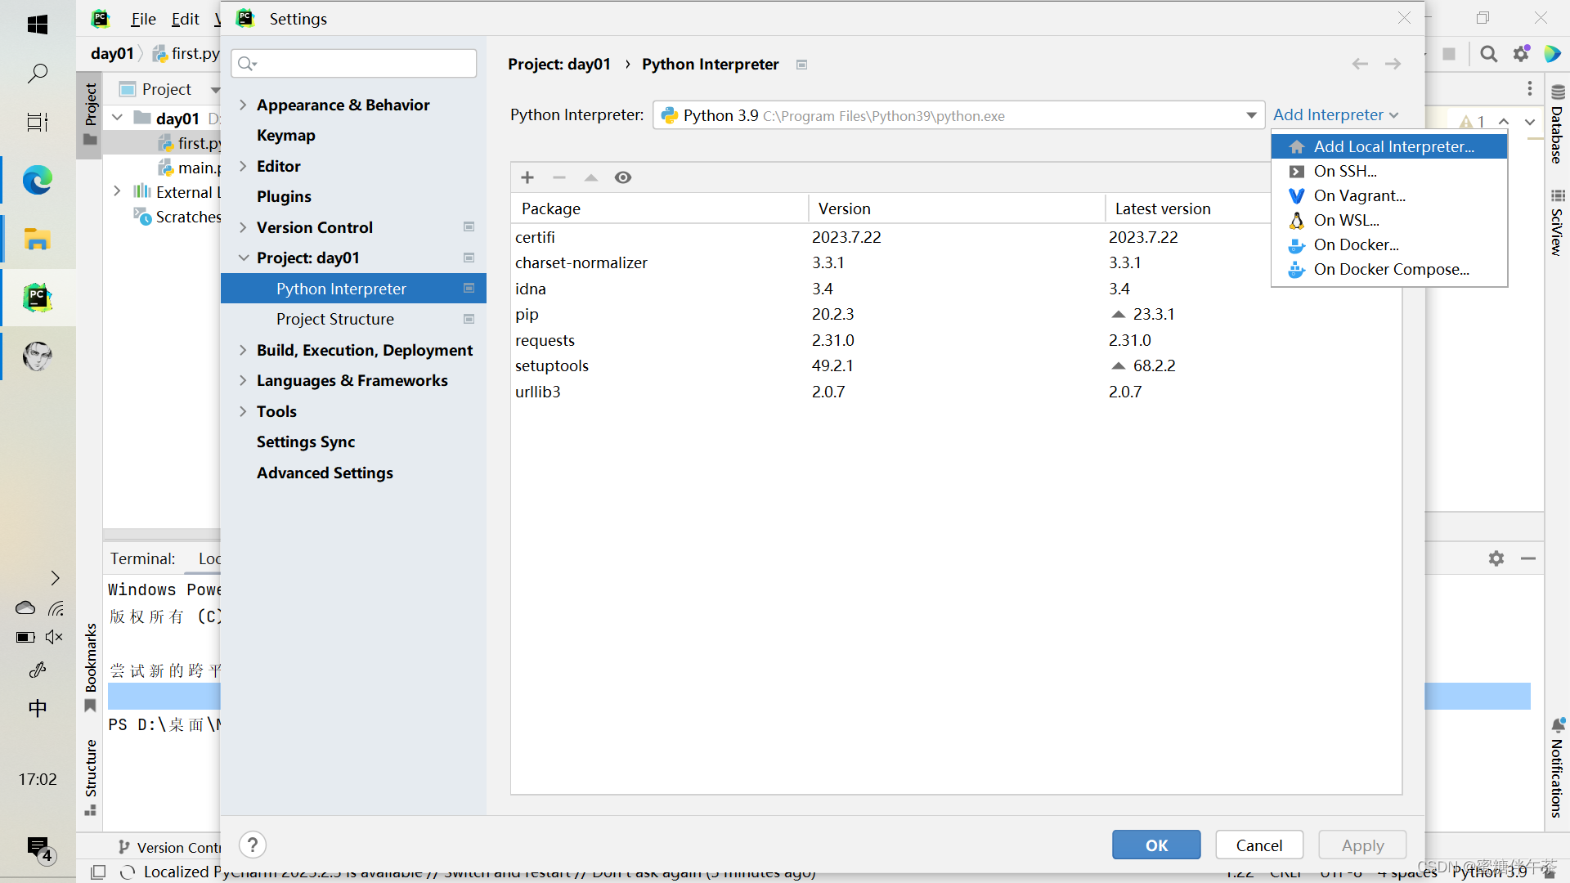1570x883 pixels.
Task: Select Project Structure in settings tree
Action: (334, 319)
